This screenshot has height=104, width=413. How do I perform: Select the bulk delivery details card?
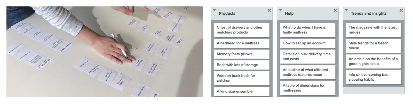coord(308,56)
